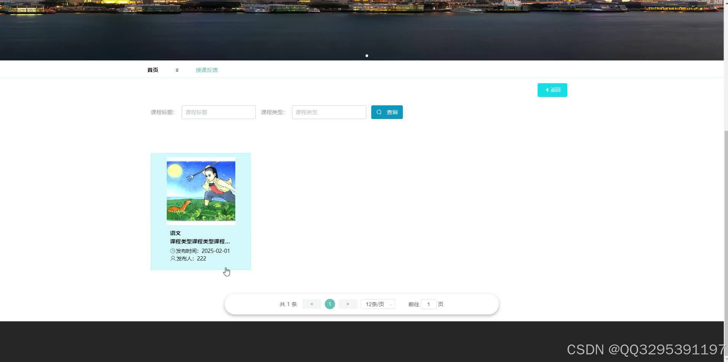728x362 pixels.
Task: Go to next page with > arrow
Action: [347, 304]
